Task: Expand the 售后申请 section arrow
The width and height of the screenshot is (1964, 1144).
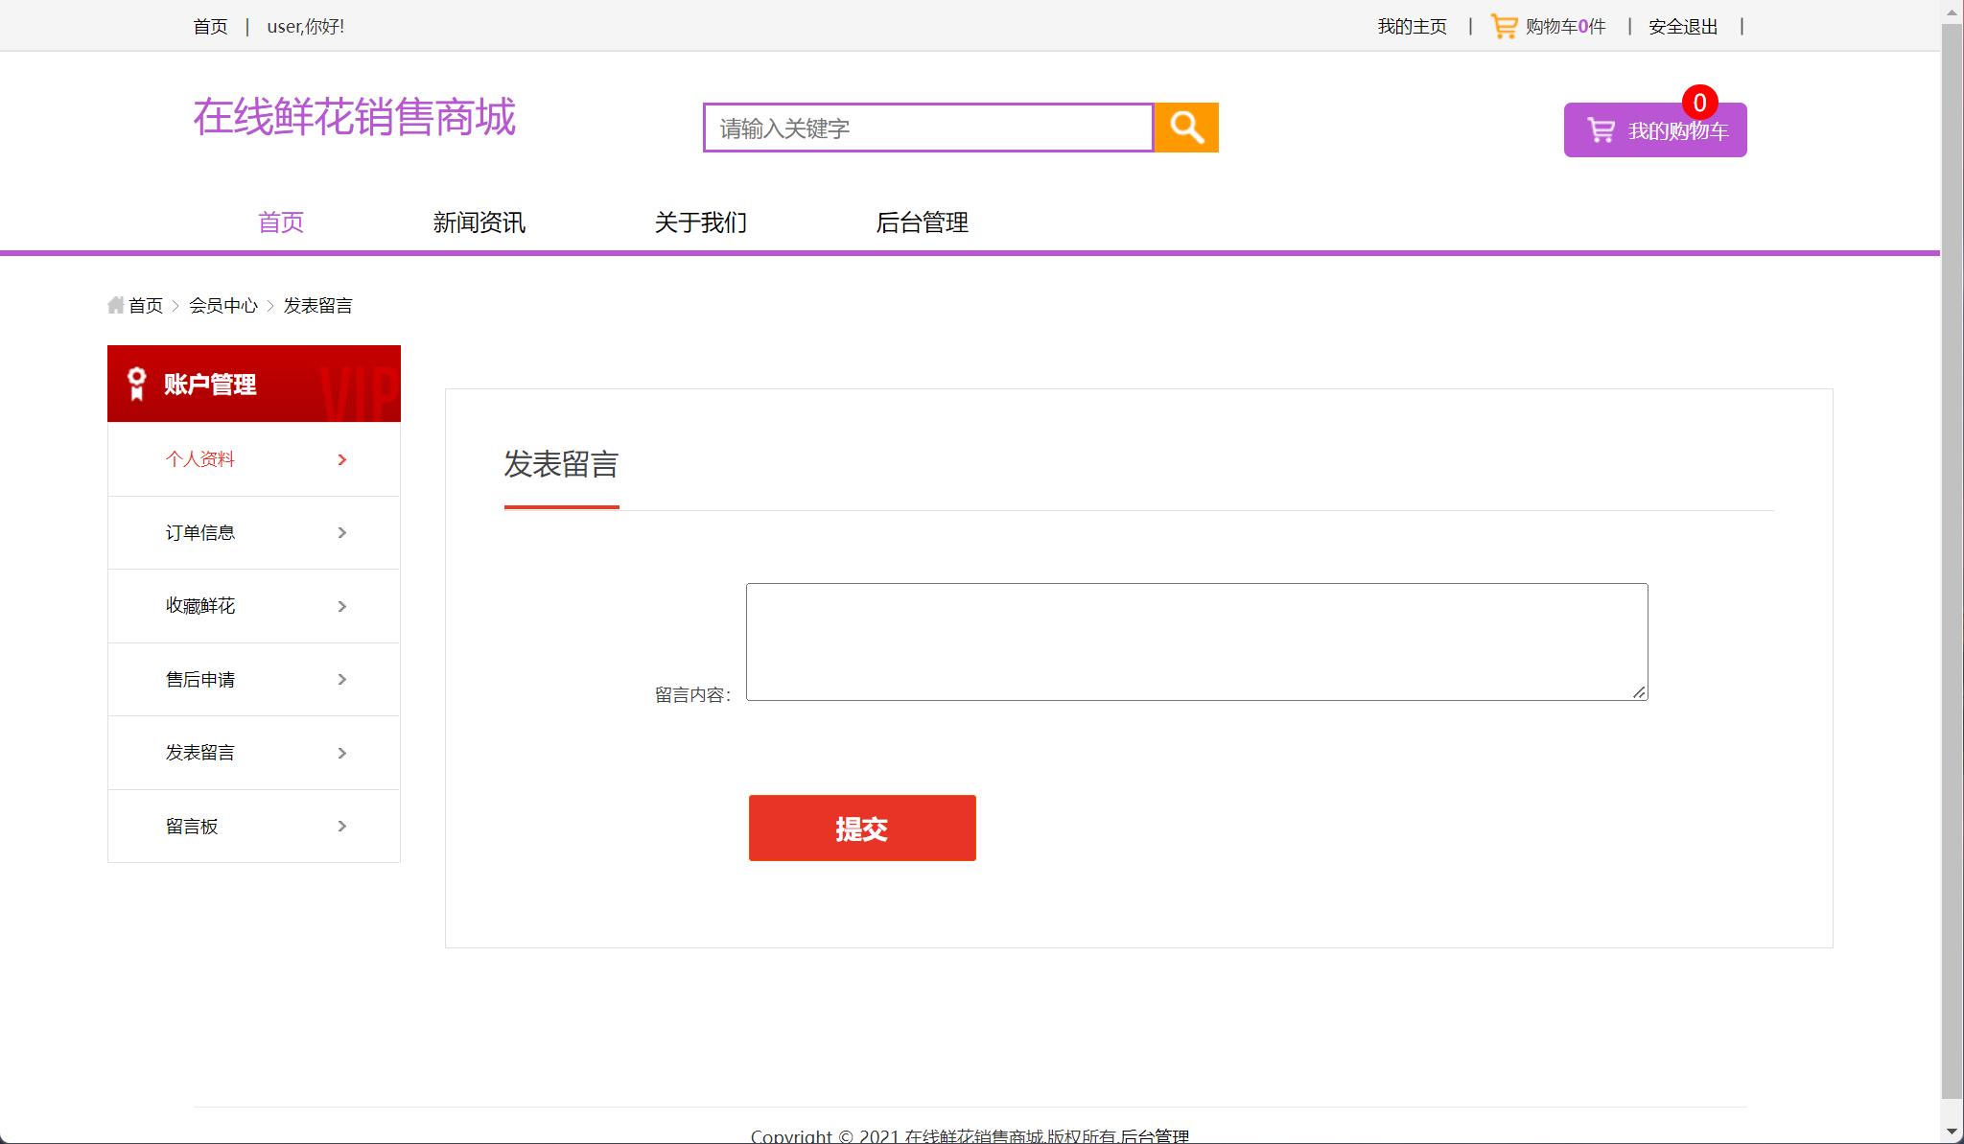Action: tap(341, 679)
